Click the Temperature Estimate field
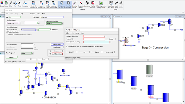This screenshot has width=185, height=104. point(27,45)
